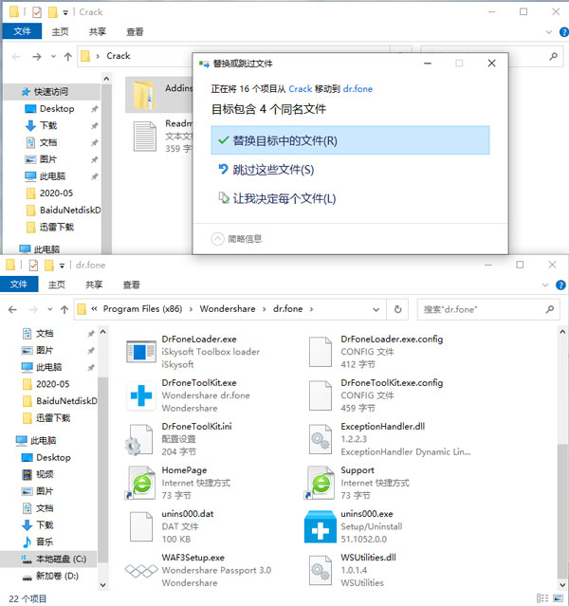
Task: Go forward in Crack window navigation
Action: tap(37, 57)
